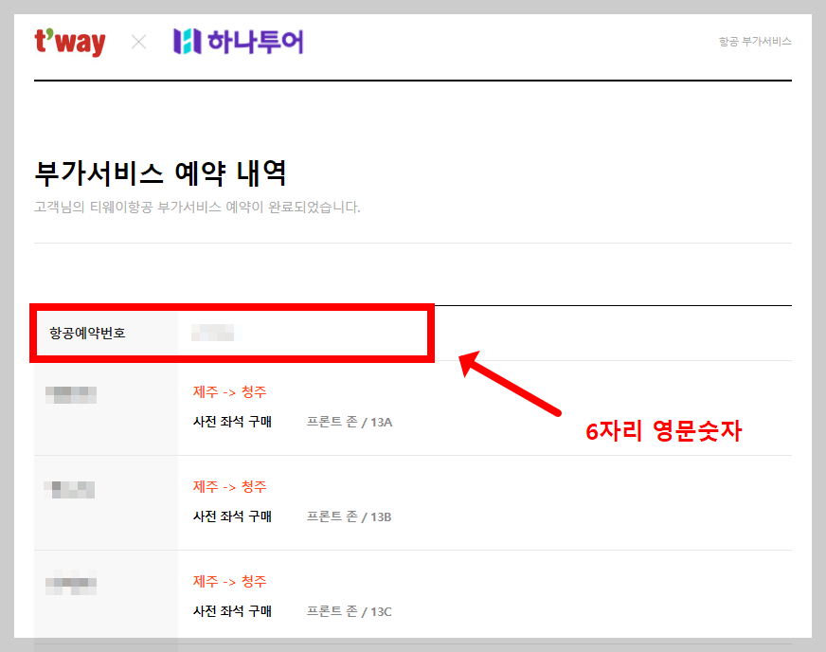The height and width of the screenshot is (652, 826).
Task: Click the blurred passenger name for seat 13A
Action: point(71,395)
